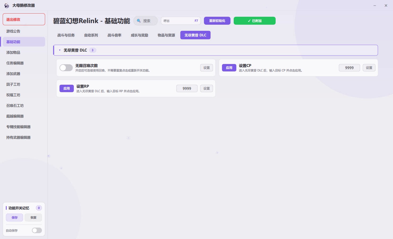
Task: Open 因子工坊 in the sidebar
Action: click(x=24, y=84)
